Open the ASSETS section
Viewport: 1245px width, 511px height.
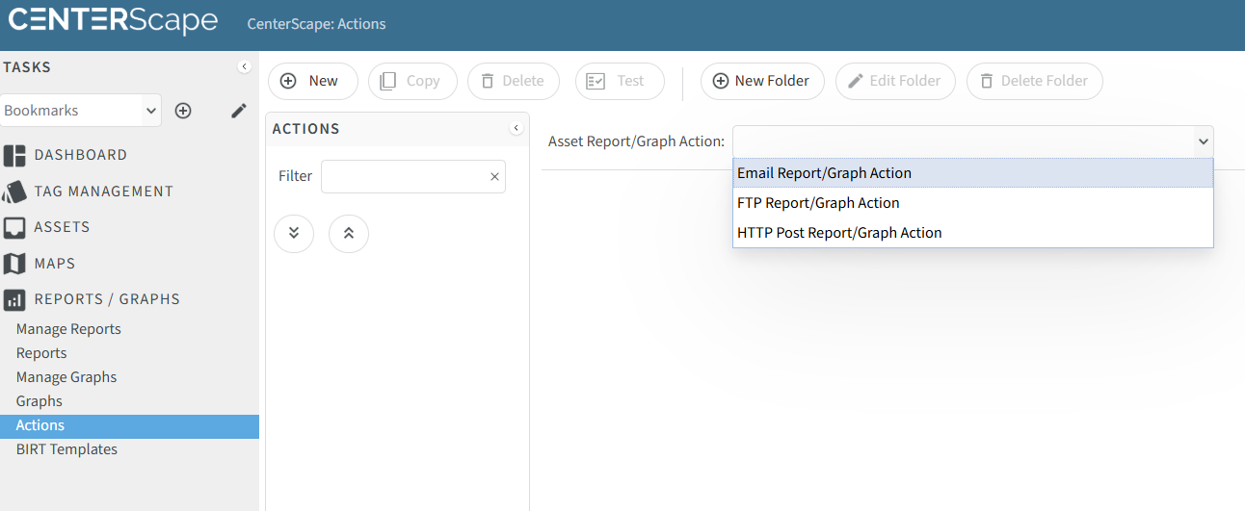pos(63,227)
